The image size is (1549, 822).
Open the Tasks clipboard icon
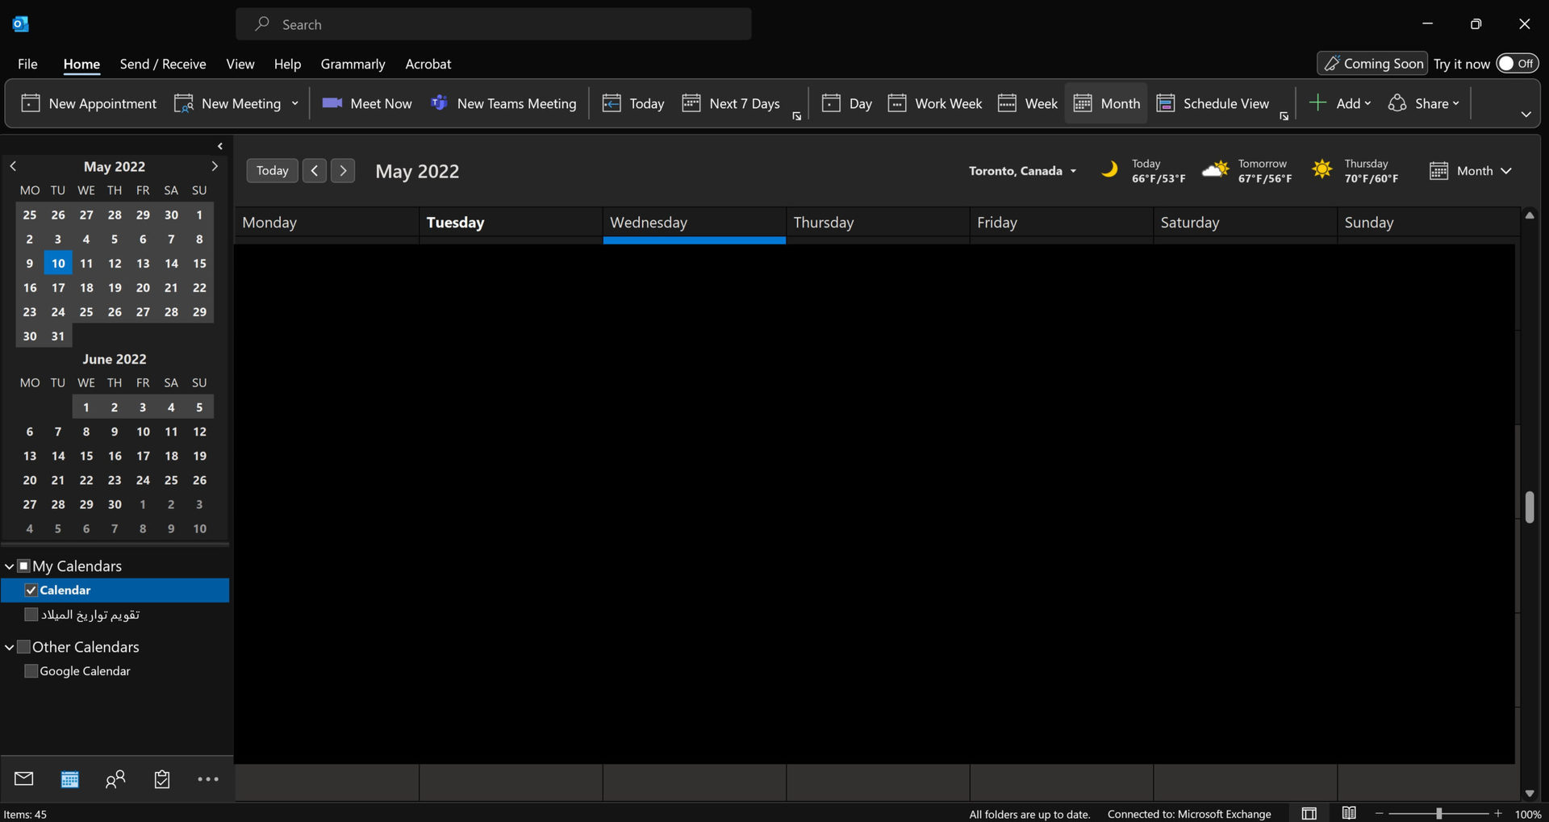(162, 778)
